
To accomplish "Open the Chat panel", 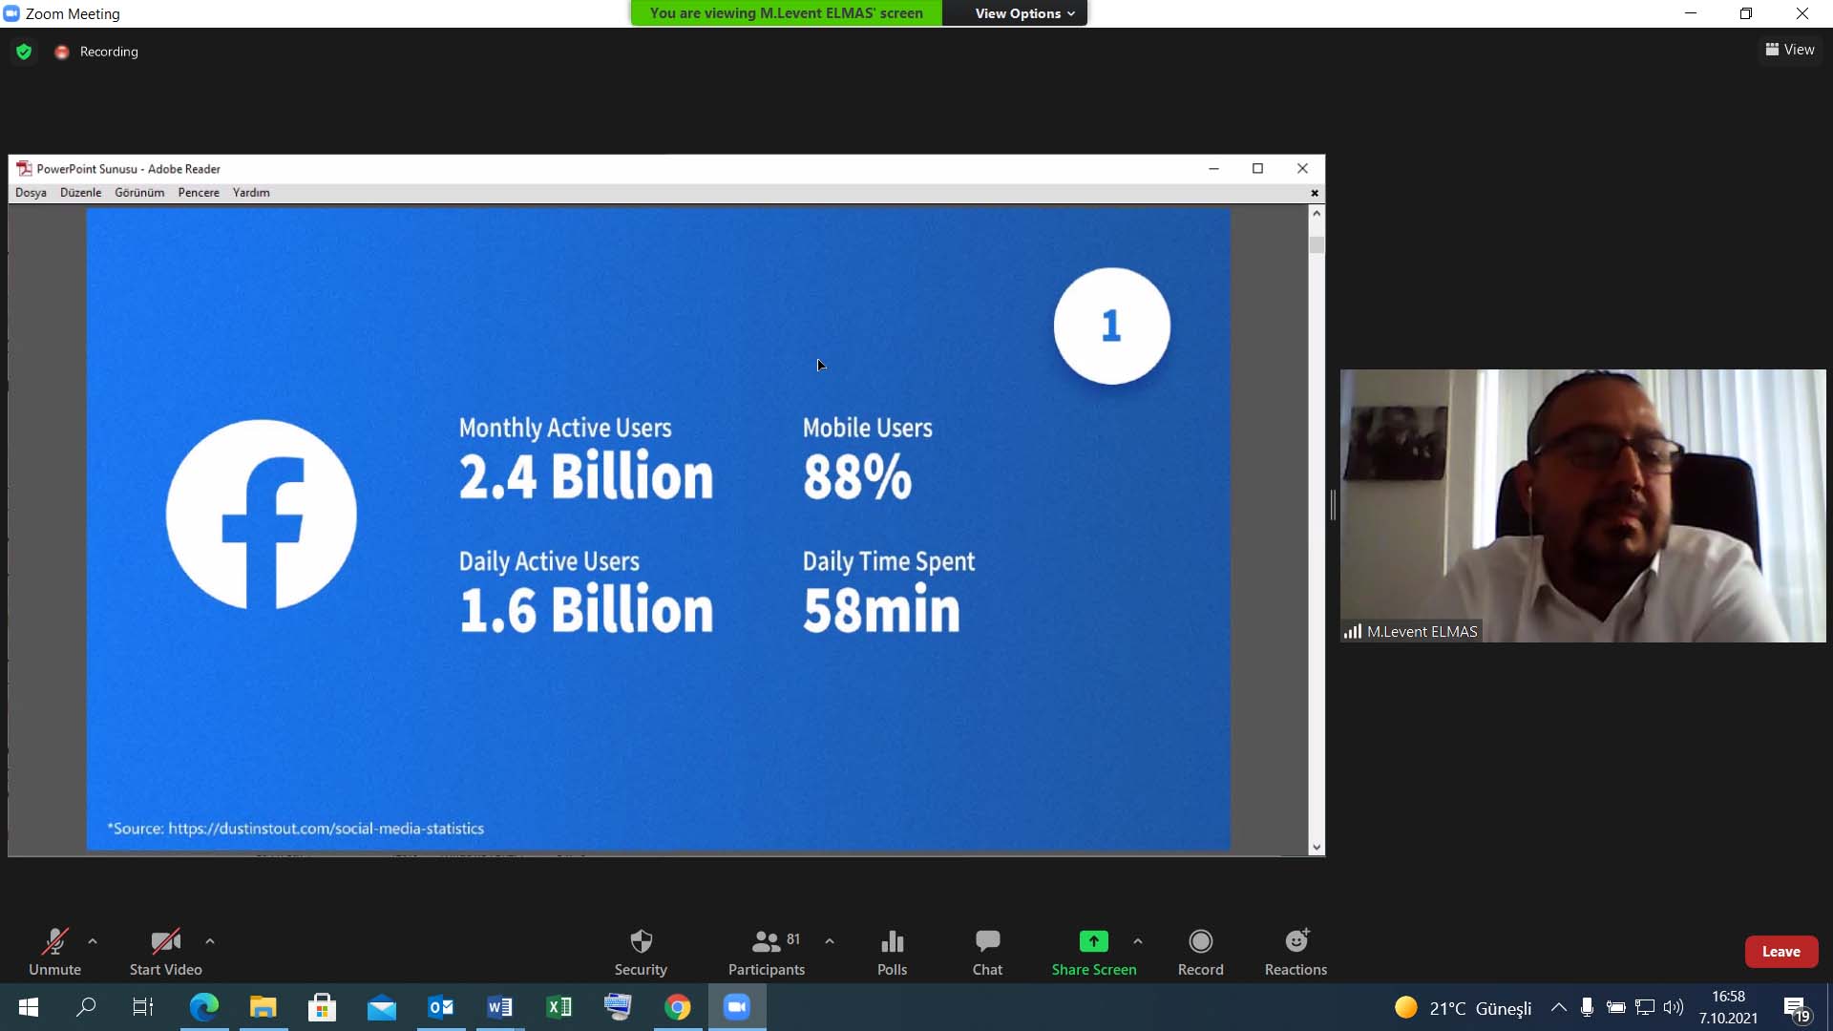I will (x=987, y=952).
